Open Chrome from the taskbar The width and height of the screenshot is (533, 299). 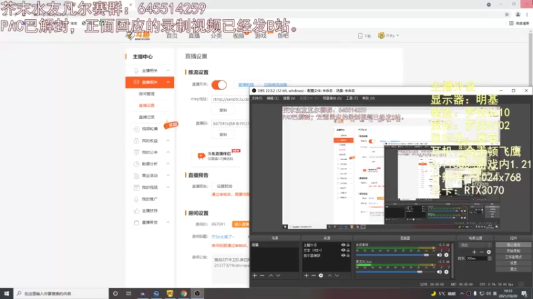[184, 293]
